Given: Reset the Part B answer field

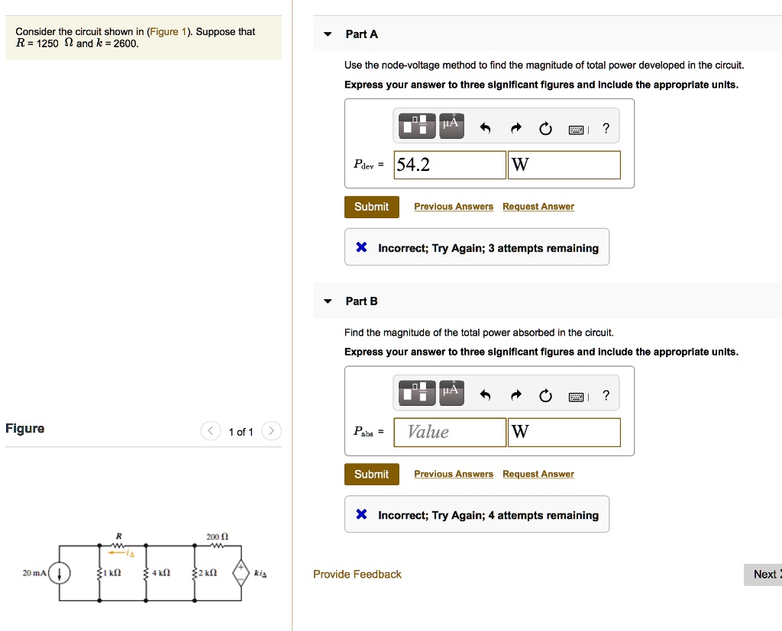Looking at the screenshot, I should tap(545, 395).
